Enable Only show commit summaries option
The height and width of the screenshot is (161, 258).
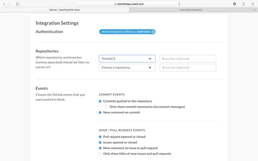click(x=107, y=107)
